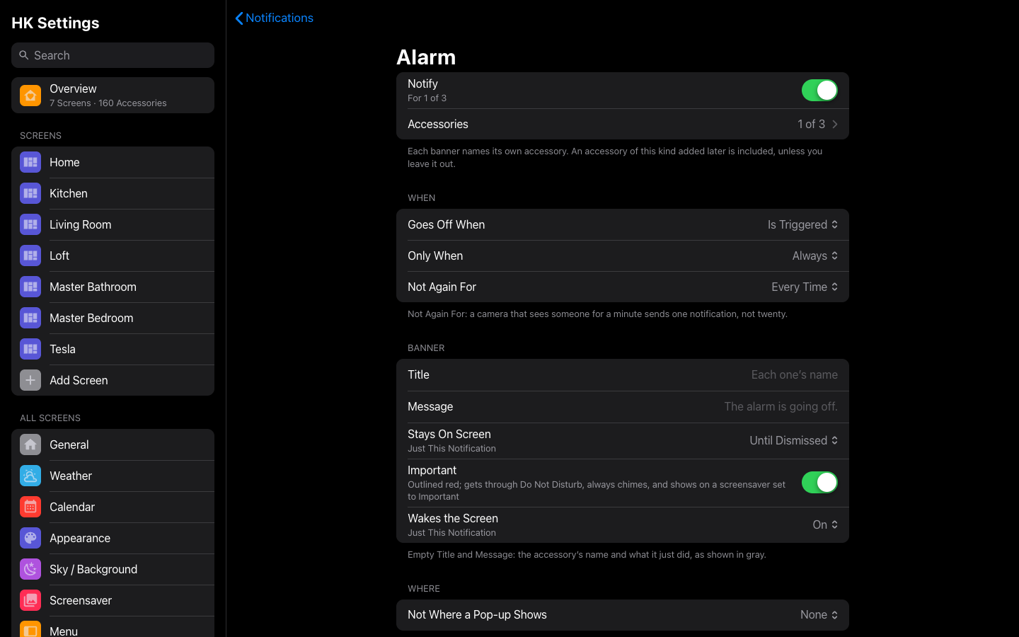
Task: Open the Screensaver settings row
Action: (x=113, y=600)
